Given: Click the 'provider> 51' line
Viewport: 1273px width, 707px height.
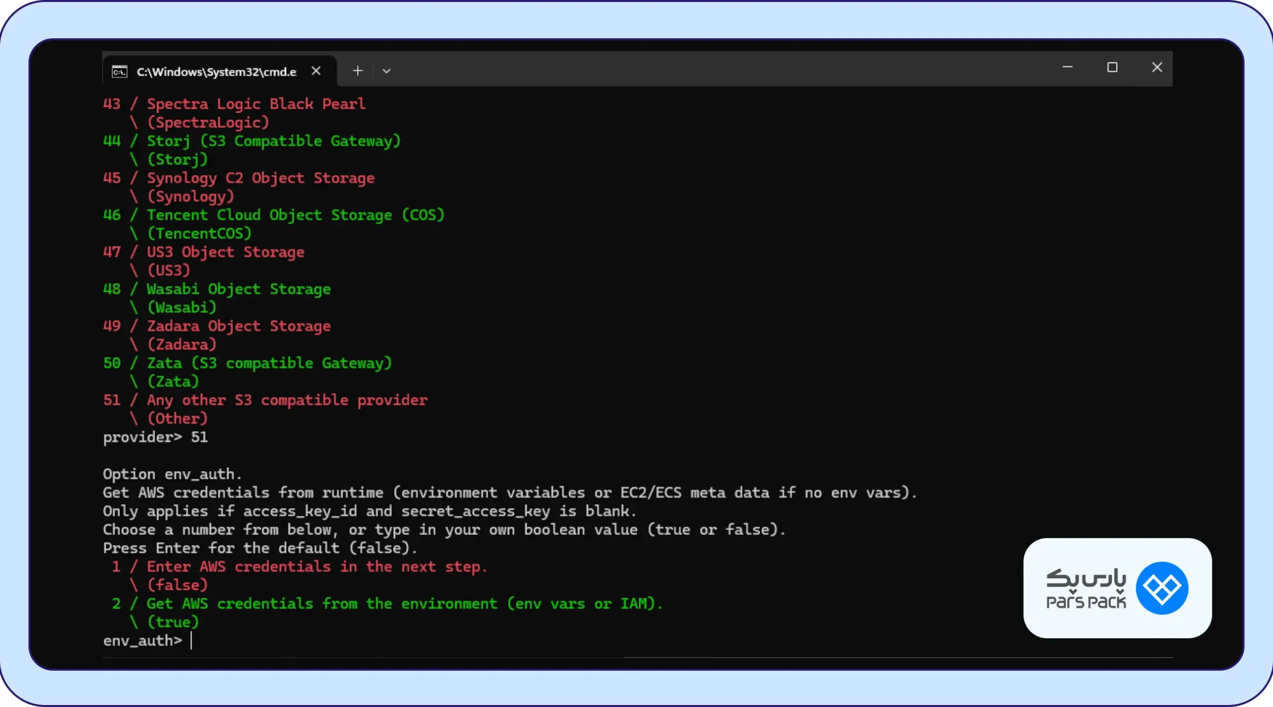Looking at the screenshot, I should [155, 437].
